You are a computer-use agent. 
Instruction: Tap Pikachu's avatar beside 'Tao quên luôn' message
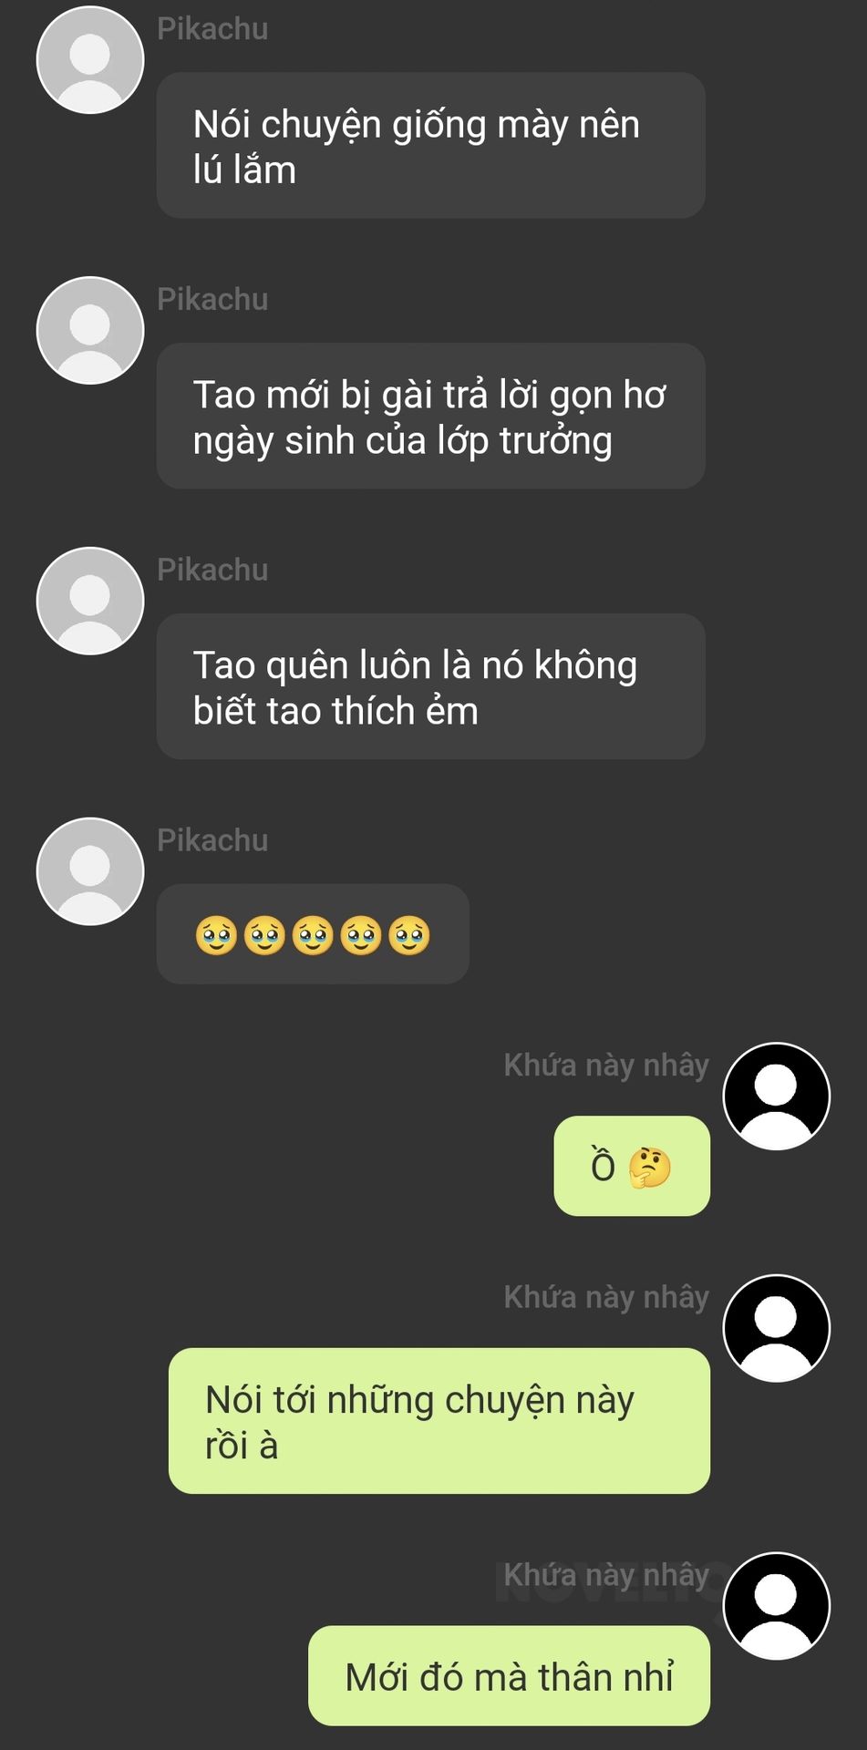coord(90,602)
